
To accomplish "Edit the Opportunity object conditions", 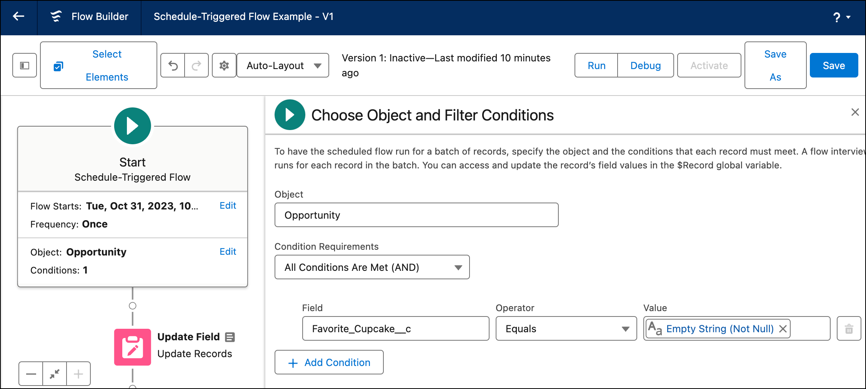I will [228, 252].
